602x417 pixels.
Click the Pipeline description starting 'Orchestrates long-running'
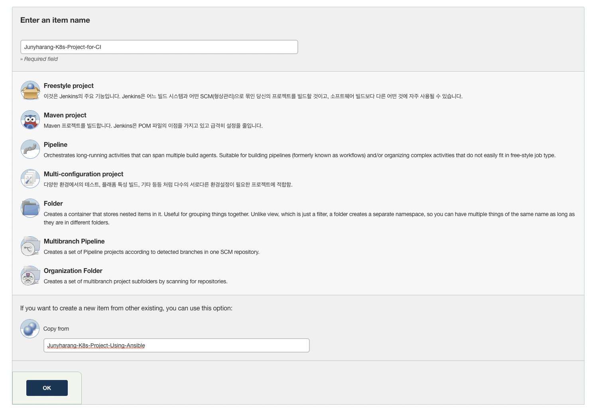(x=300, y=155)
